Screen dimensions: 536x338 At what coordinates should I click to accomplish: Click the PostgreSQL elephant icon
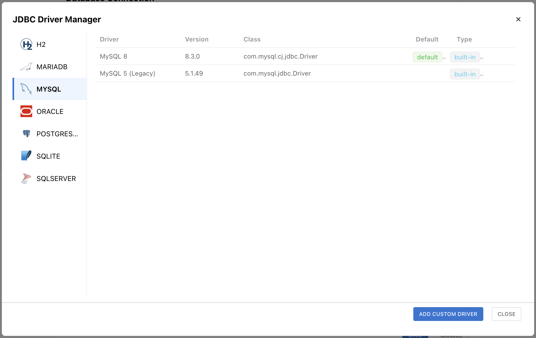pyautogui.click(x=26, y=134)
